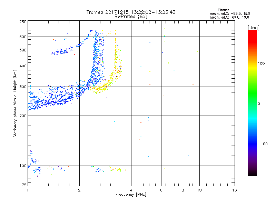
Task: Click the 'Stationary phase Virtual Height [km]' axis label
Action: (x=15, y=103)
